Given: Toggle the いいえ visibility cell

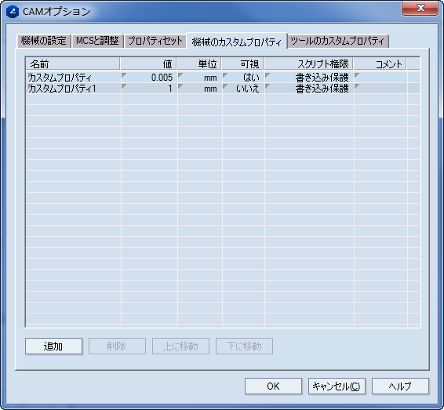Looking at the screenshot, I should tap(243, 89).
